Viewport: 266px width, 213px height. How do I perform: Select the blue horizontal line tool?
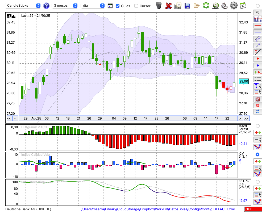click(x=257, y=32)
